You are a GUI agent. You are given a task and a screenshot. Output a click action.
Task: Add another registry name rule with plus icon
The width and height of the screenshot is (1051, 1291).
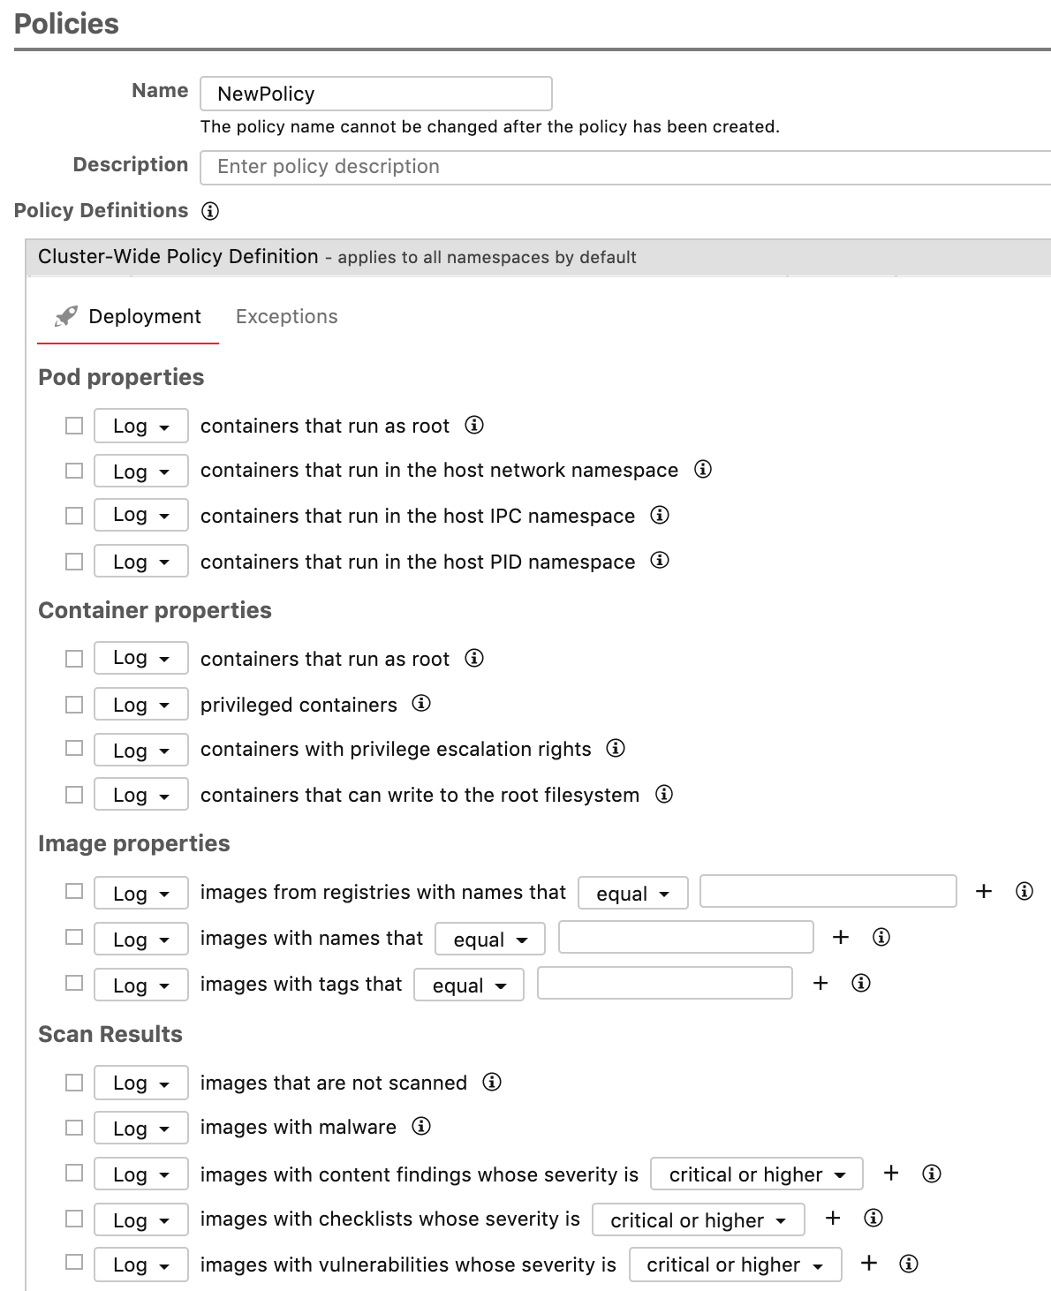[x=984, y=891]
